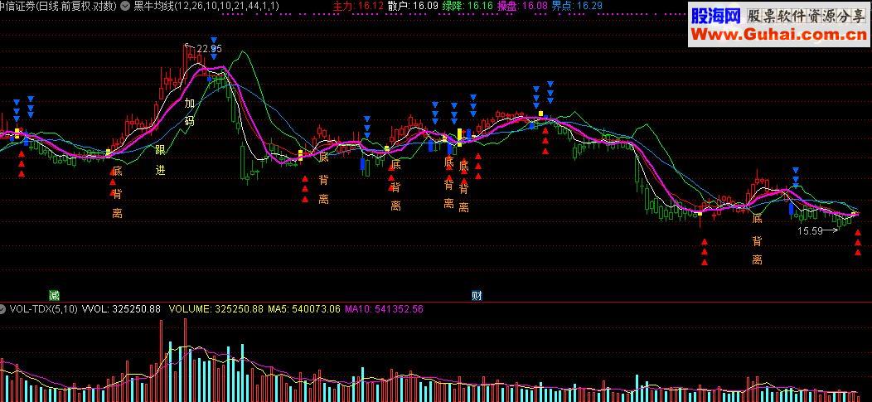Click the 界点: 16.29 value

(576, 6)
